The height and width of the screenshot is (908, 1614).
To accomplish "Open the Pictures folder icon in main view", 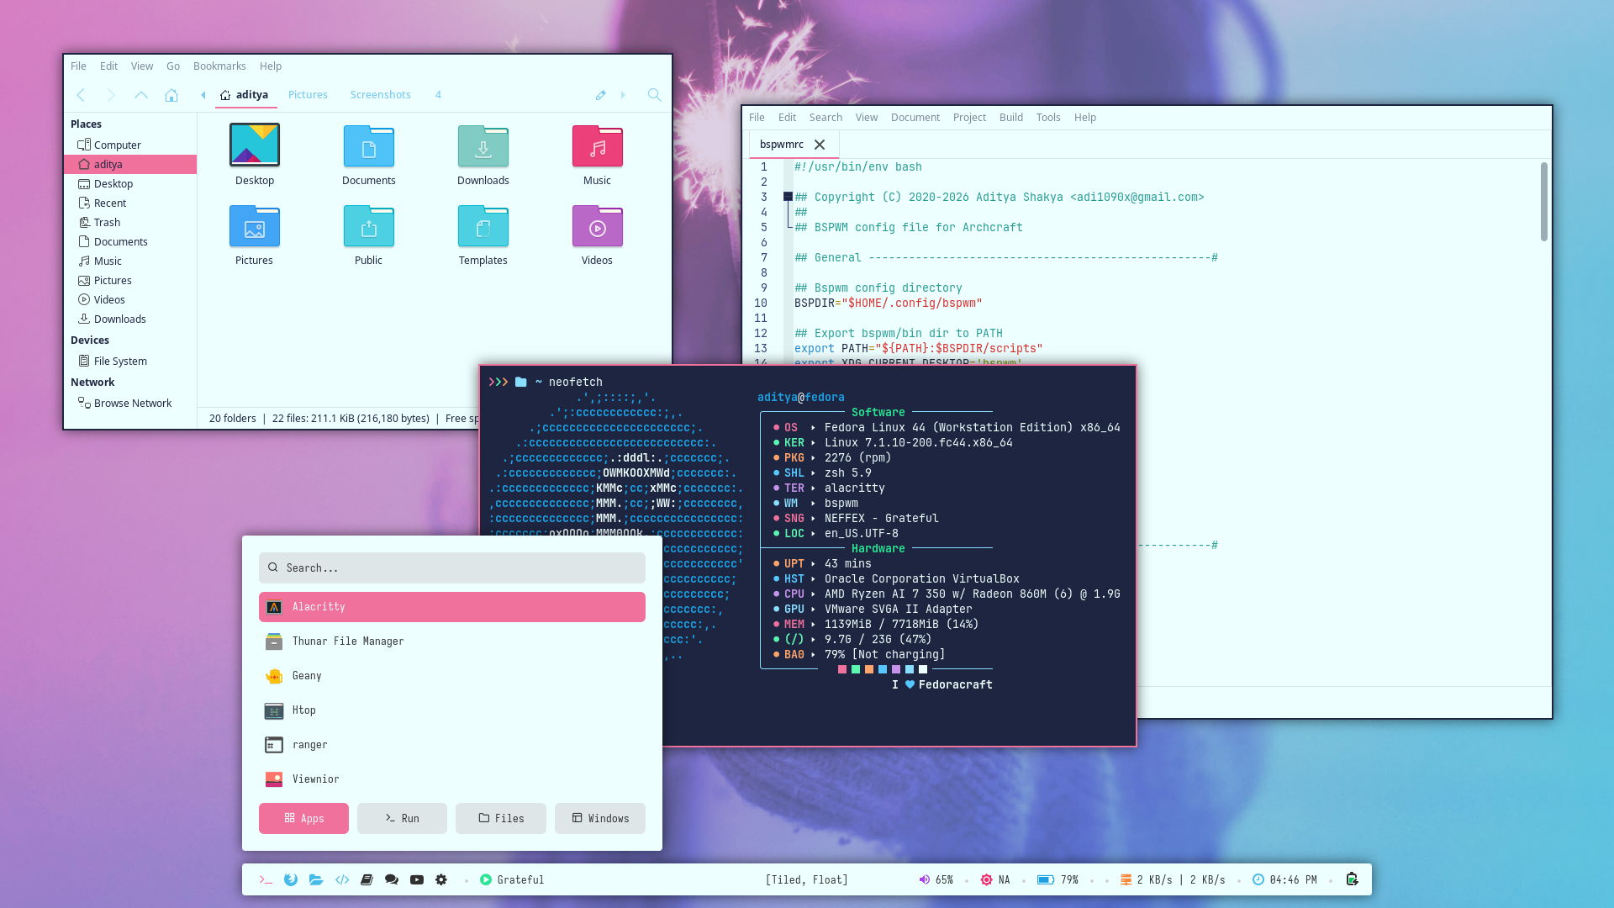I will pos(255,225).
